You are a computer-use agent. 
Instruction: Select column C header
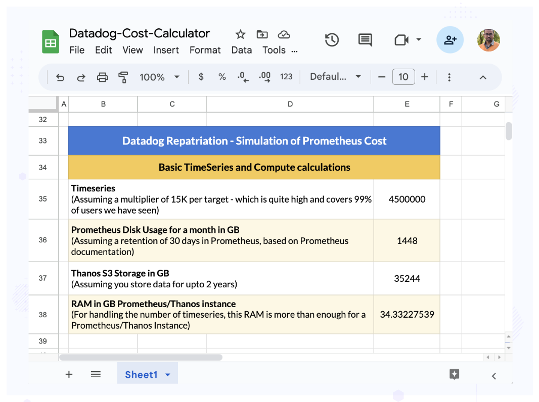pos(172,104)
